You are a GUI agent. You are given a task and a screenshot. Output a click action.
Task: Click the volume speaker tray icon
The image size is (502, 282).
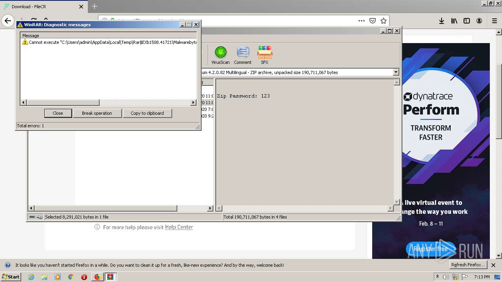pos(446,277)
